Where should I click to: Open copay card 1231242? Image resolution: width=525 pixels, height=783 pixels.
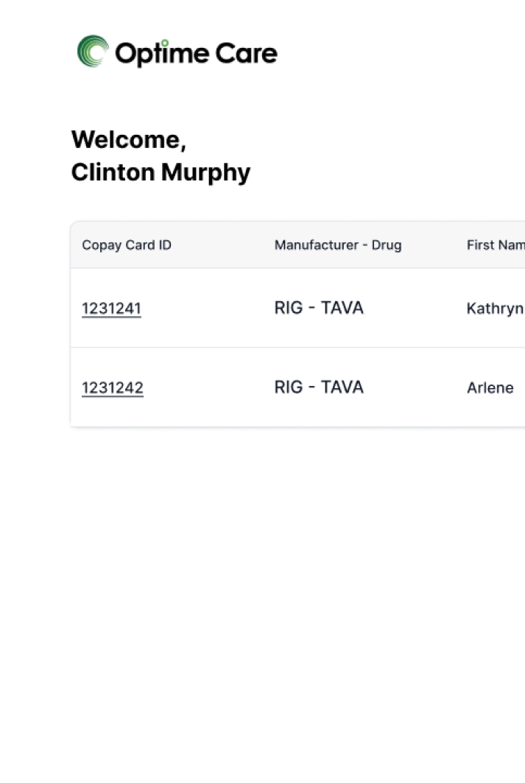(x=112, y=387)
